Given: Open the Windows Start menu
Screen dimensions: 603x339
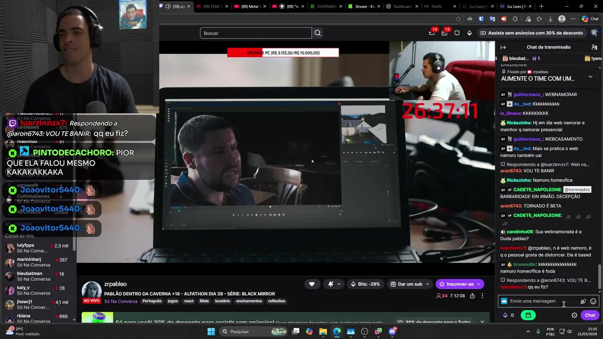Looking at the screenshot, I should click(211, 331).
